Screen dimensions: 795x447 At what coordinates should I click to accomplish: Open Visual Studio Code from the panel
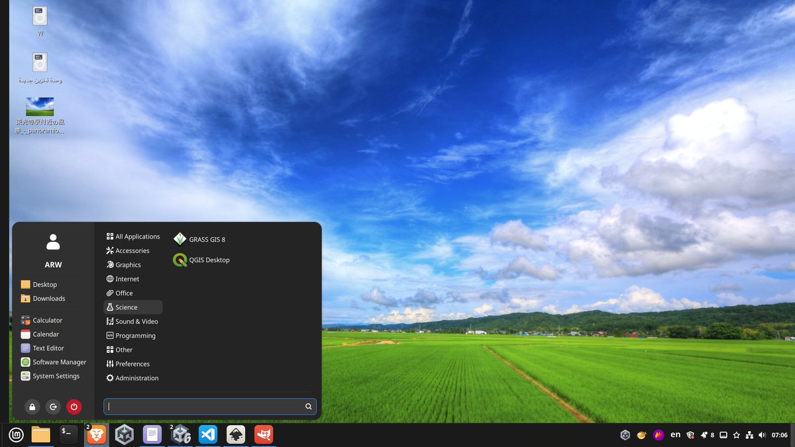coord(208,435)
